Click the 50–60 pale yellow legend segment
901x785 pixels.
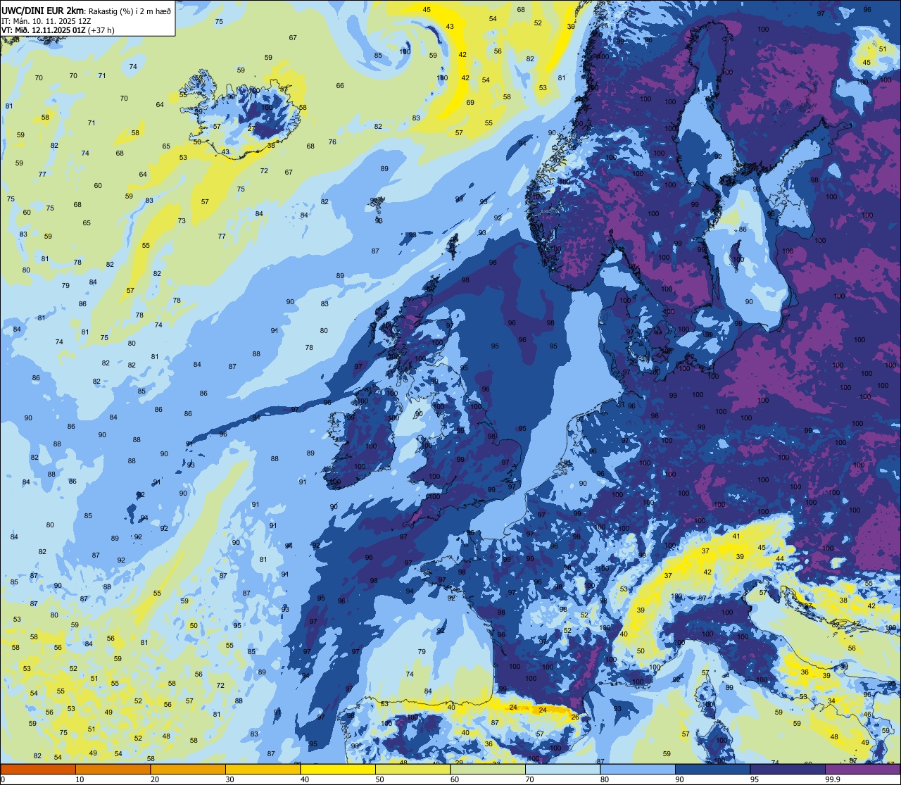tap(412, 769)
